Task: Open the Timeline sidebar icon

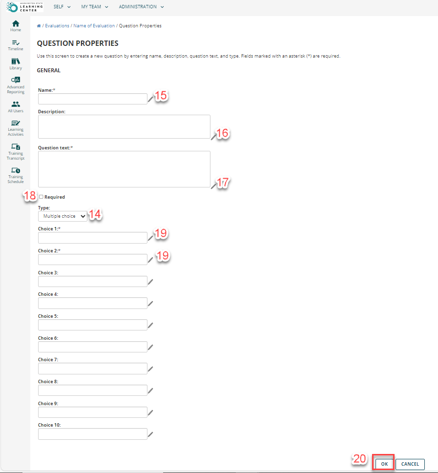Action: 16,45
